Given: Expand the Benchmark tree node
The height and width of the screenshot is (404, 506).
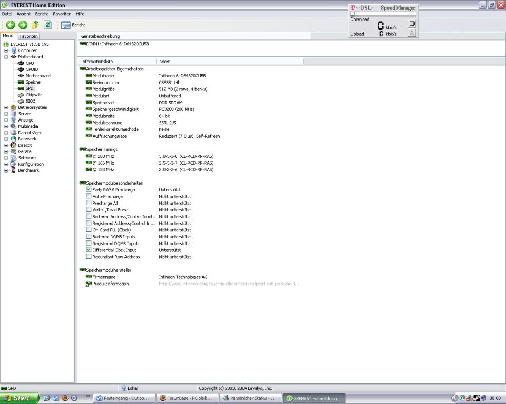Looking at the screenshot, I should (x=6, y=170).
